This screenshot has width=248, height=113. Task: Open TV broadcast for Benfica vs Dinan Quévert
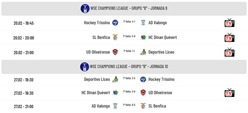tap(229, 38)
